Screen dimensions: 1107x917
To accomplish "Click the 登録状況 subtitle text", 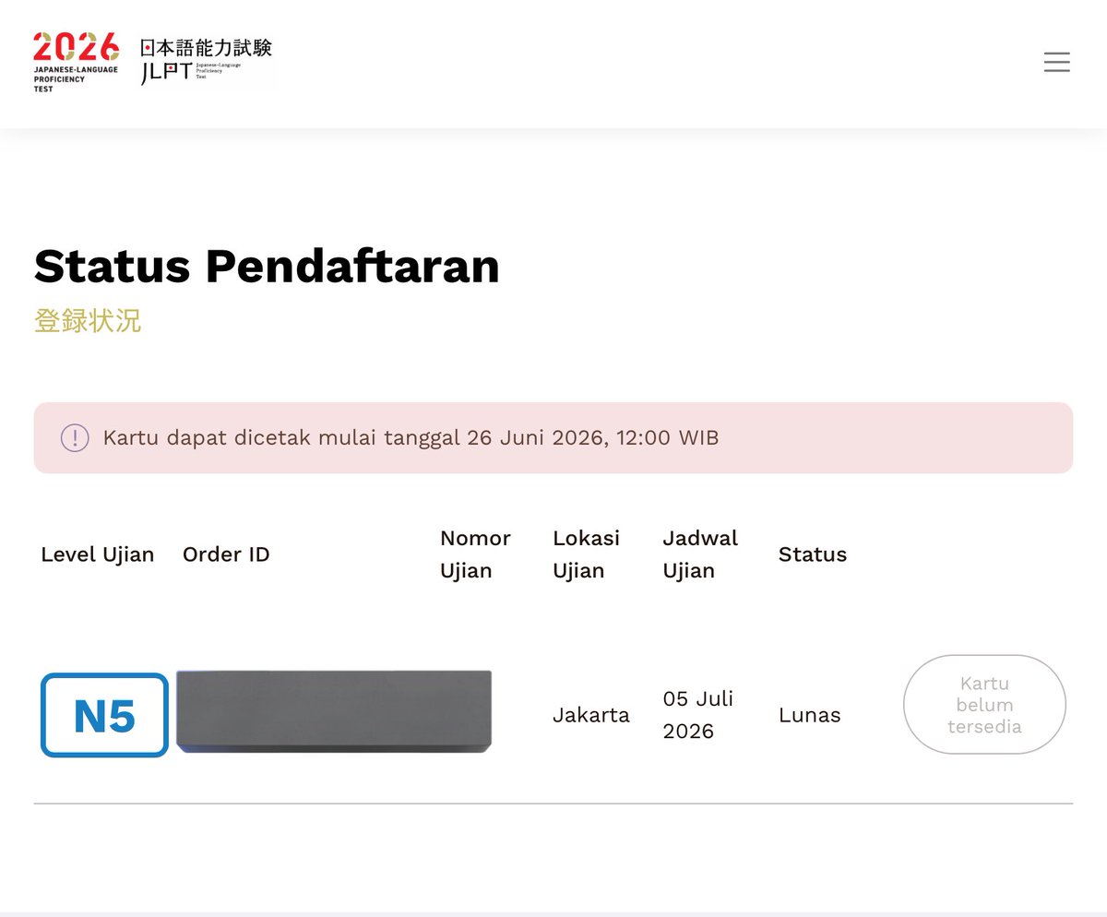I will pos(88,321).
